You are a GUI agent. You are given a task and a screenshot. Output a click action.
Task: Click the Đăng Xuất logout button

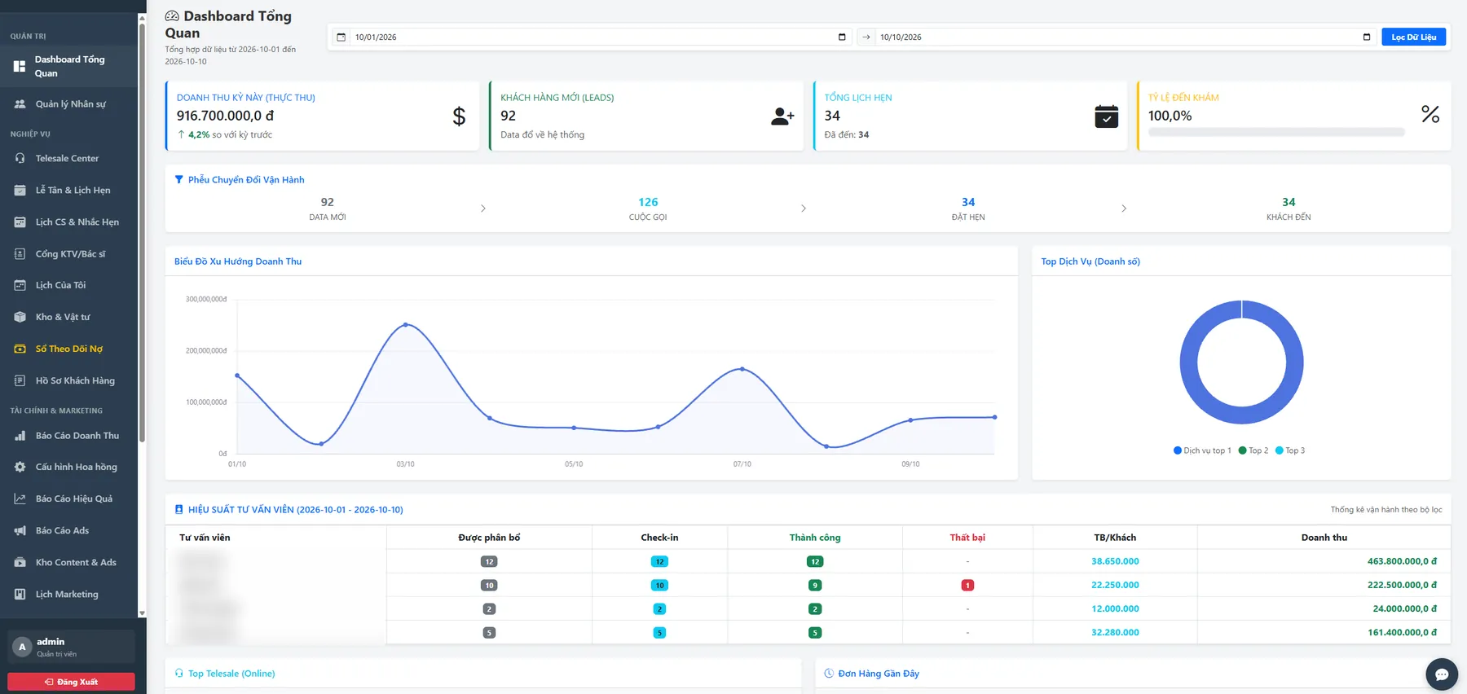coord(71,682)
